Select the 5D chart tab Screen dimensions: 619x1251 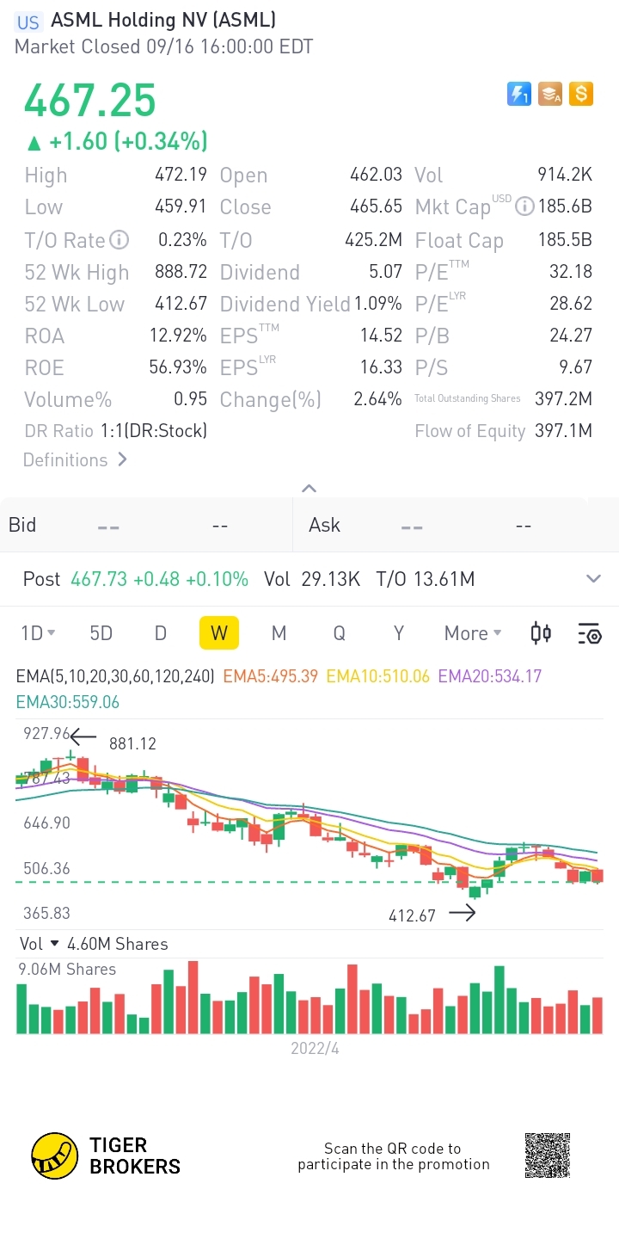pos(101,633)
